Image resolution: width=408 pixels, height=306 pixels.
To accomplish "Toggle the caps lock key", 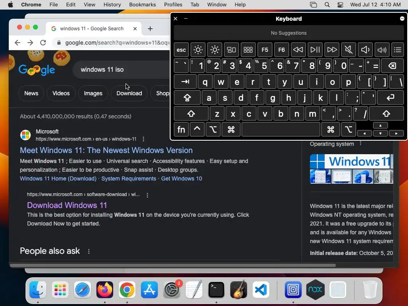I will pos(187,98).
